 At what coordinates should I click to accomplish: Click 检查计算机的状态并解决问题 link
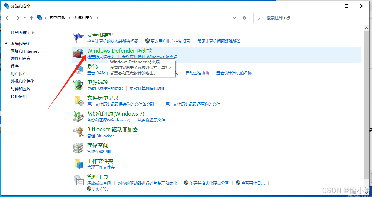click(113, 41)
